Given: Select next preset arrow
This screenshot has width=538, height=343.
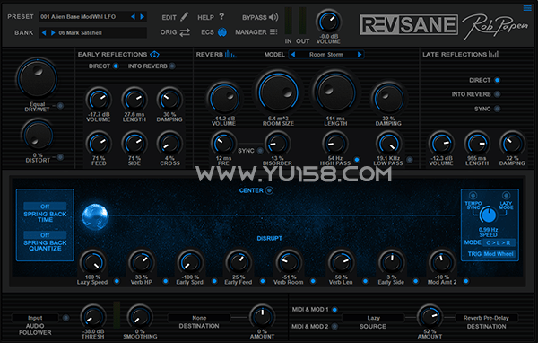Looking at the screenshot, I should [142, 16].
